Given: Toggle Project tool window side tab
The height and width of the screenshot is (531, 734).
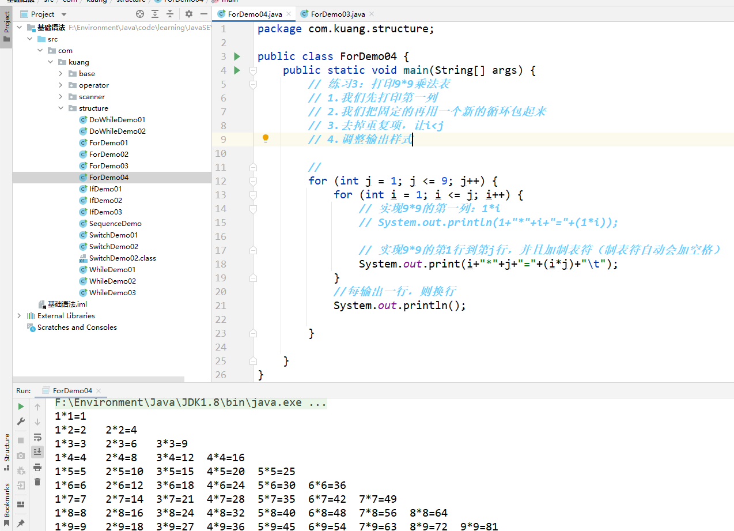Looking at the screenshot, I should click(x=6, y=28).
